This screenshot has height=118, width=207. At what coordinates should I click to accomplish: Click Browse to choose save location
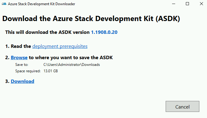pyautogui.click(x=19, y=58)
